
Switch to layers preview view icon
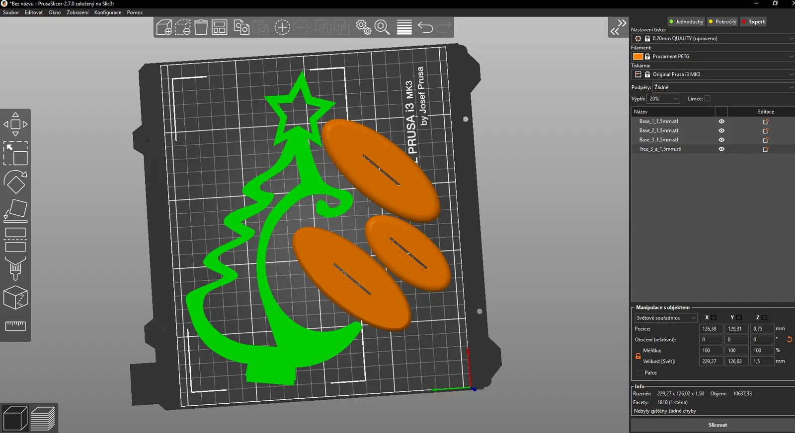point(43,418)
